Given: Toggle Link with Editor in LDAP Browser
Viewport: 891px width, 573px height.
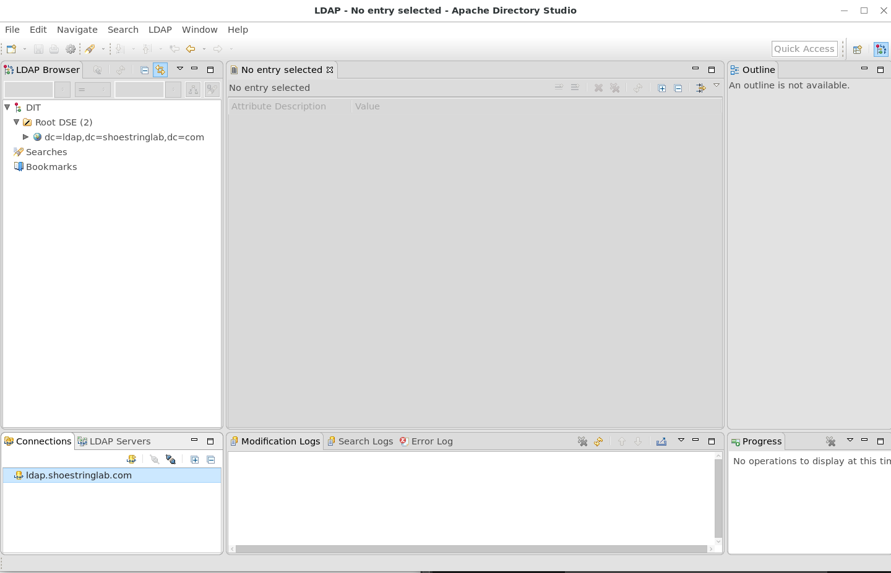Looking at the screenshot, I should tap(160, 70).
